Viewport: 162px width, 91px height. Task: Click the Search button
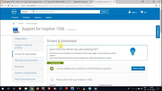(x=104, y=12)
